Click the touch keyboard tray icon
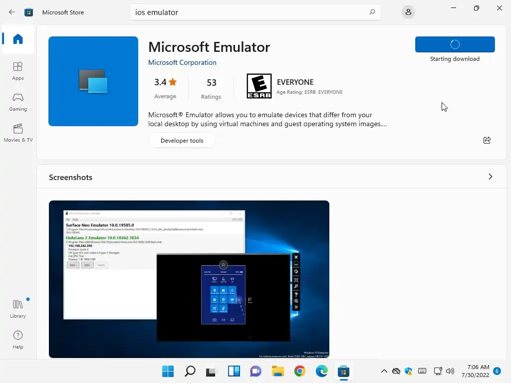Image resolution: width=511 pixels, height=383 pixels. point(422,371)
